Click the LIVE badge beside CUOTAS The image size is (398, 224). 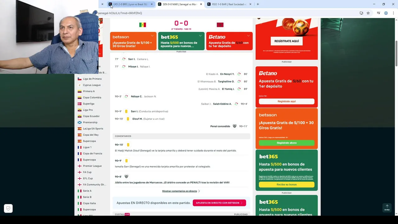pos(127,214)
